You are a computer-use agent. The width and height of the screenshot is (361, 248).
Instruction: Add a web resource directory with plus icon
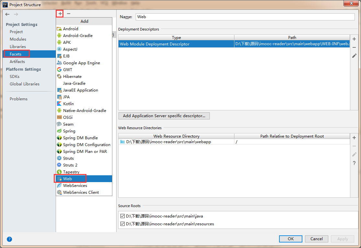pos(354,138)
